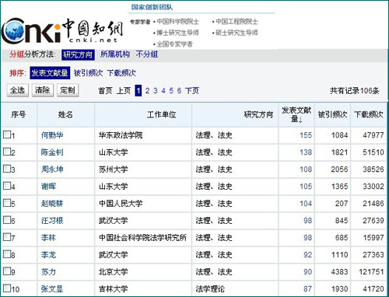389x297 pixels.
Task: Click the 清除 button
Action: coord(43,90)
